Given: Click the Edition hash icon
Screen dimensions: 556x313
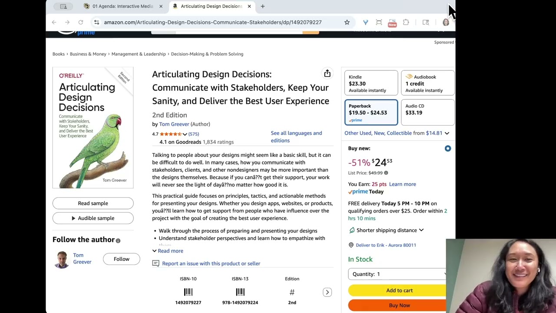Looking at the screenshot, I should pos(292,292).
